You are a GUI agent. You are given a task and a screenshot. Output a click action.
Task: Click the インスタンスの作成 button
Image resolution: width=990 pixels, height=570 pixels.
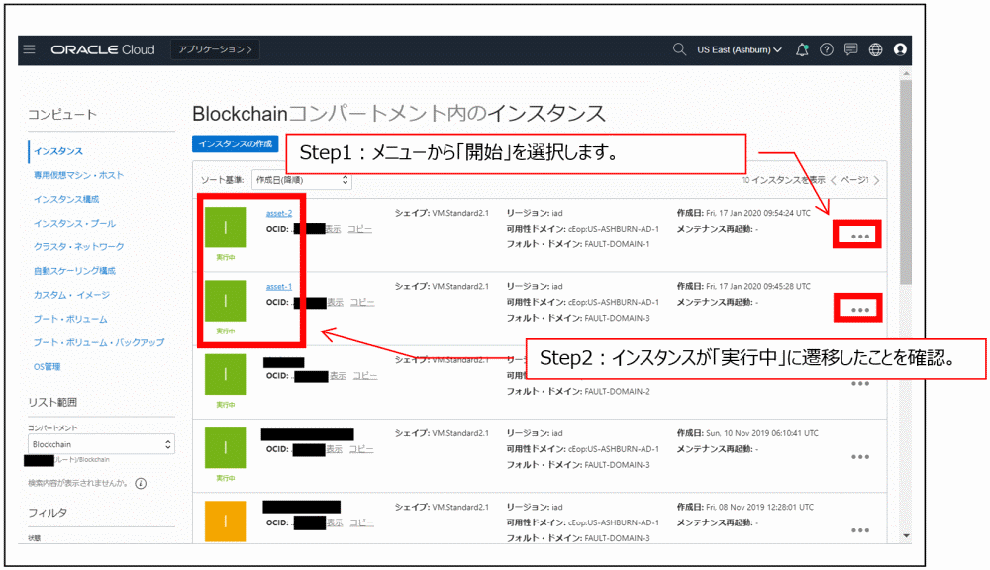(235, 143)
